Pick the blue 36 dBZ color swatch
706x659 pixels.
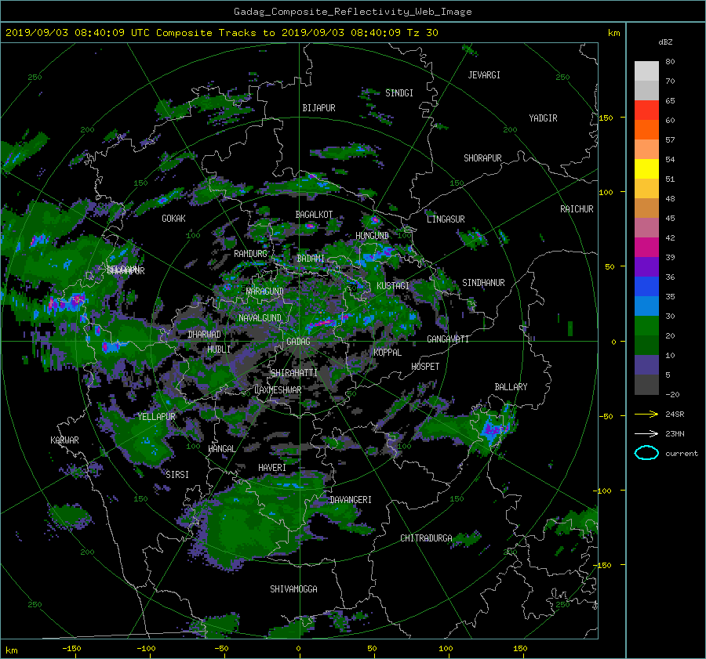(x=646, y=286)
